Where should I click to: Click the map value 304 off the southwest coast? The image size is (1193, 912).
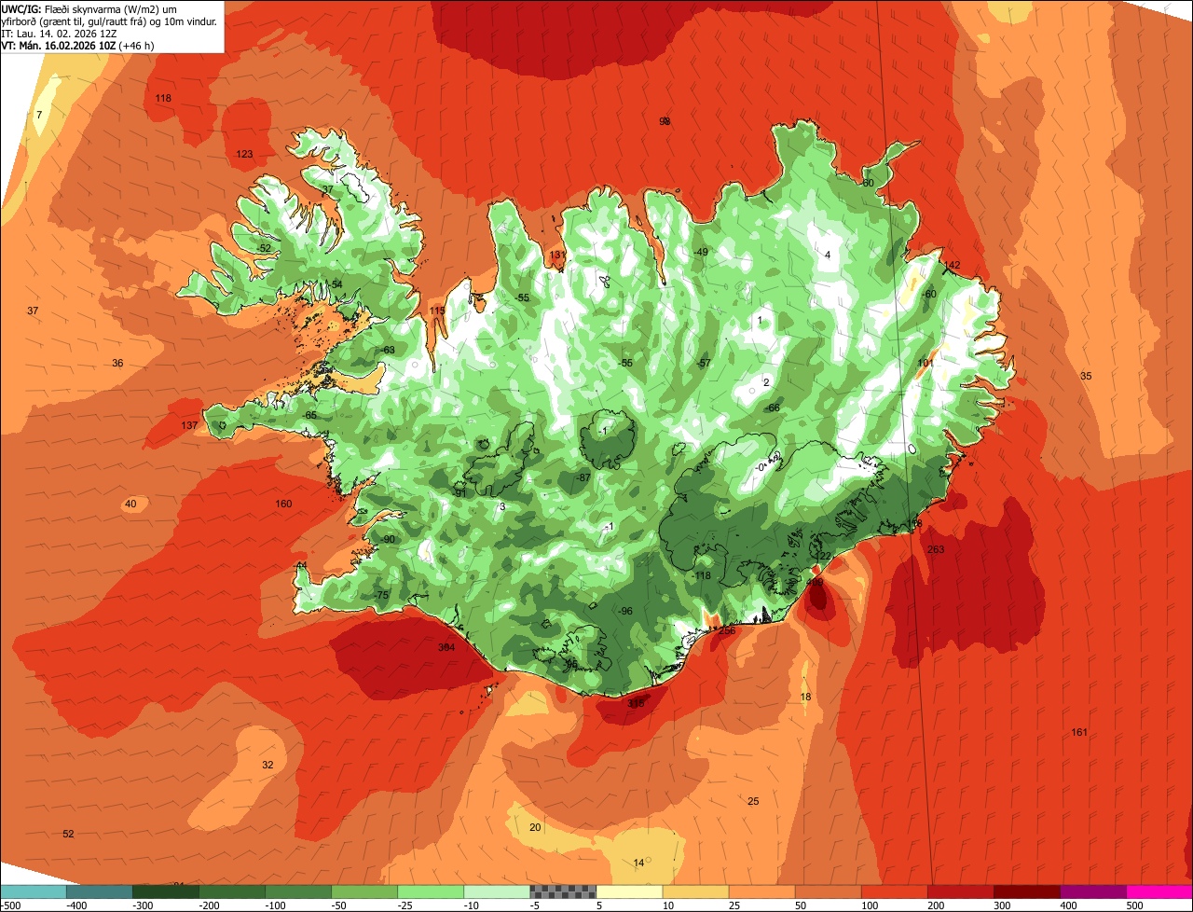pos(446,647)
